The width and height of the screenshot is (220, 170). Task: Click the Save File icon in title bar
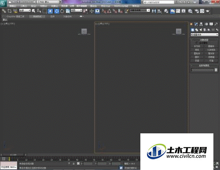(18, 2)
